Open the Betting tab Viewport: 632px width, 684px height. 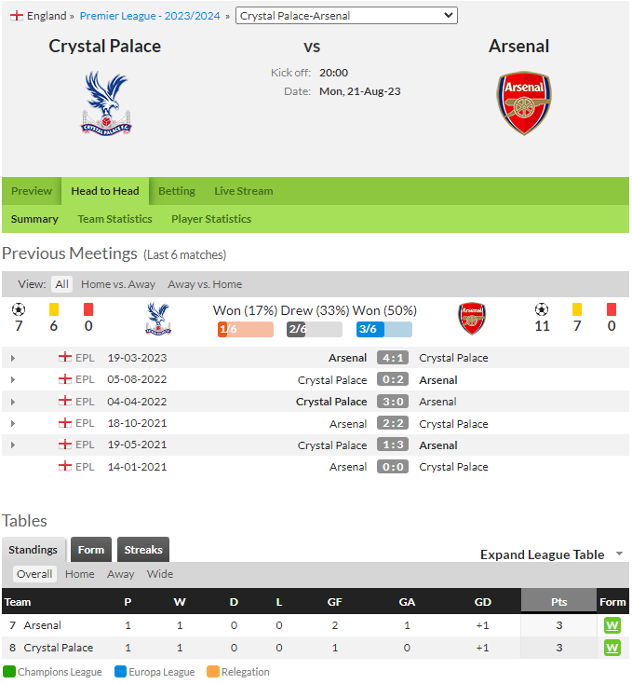pyautogui.click(x=177, y=191)
